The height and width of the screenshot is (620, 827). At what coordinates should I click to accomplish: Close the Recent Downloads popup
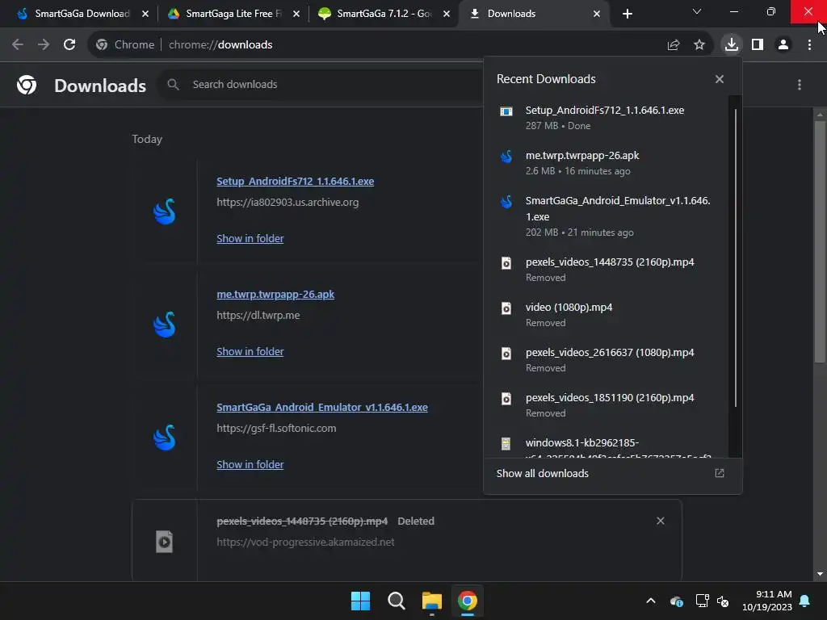(720, 79)
